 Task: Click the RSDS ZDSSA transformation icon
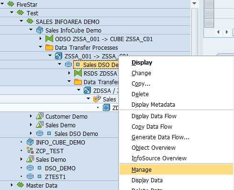(x=78, y=73)
